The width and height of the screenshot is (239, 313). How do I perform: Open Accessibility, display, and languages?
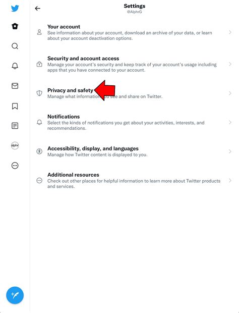tap(133, 151)
